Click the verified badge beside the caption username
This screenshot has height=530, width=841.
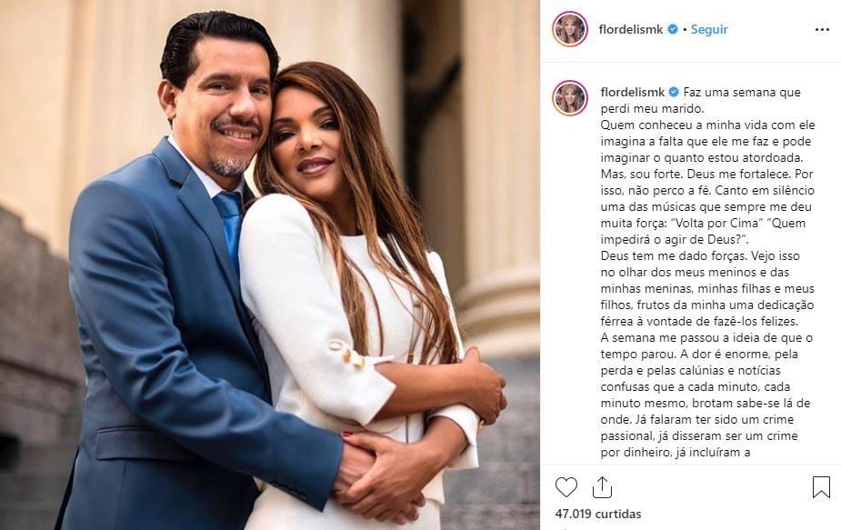tap(674, 92)
